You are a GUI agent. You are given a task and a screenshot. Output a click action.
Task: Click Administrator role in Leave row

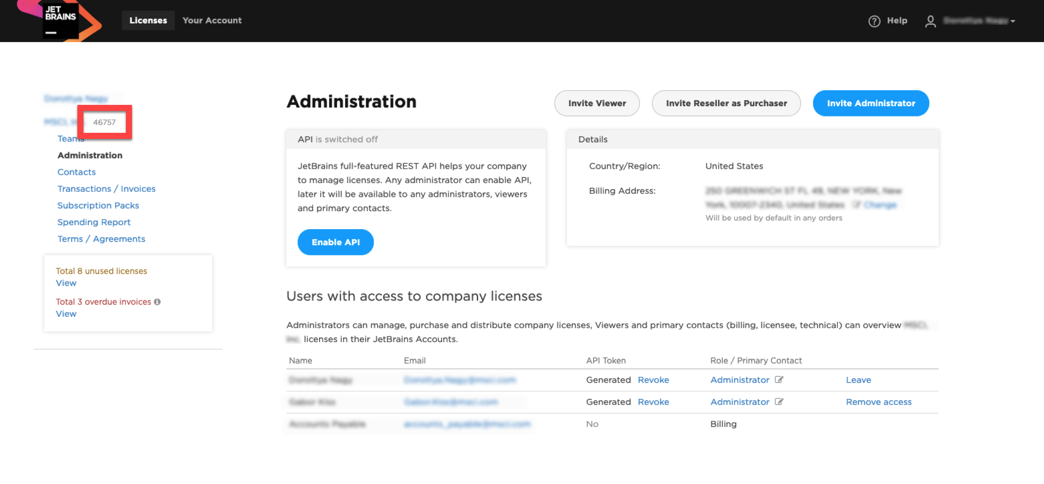[740, 380]
